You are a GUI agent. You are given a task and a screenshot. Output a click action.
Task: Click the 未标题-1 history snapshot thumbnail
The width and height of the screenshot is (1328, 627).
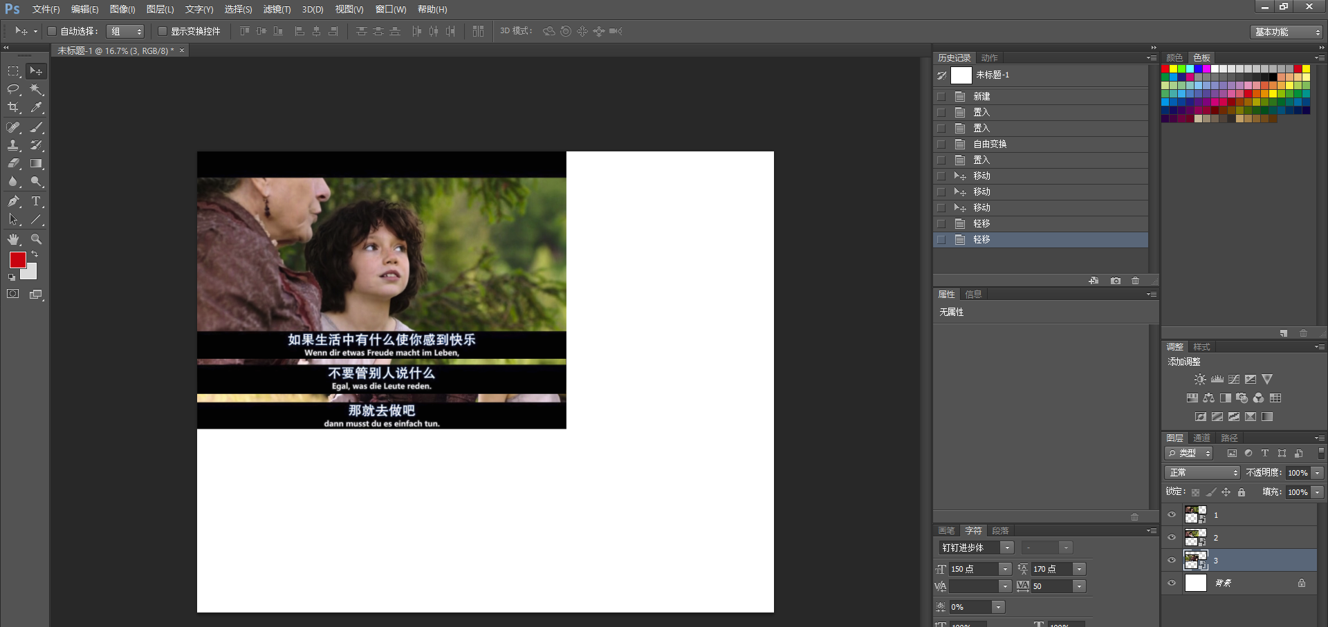click(961, 75)
